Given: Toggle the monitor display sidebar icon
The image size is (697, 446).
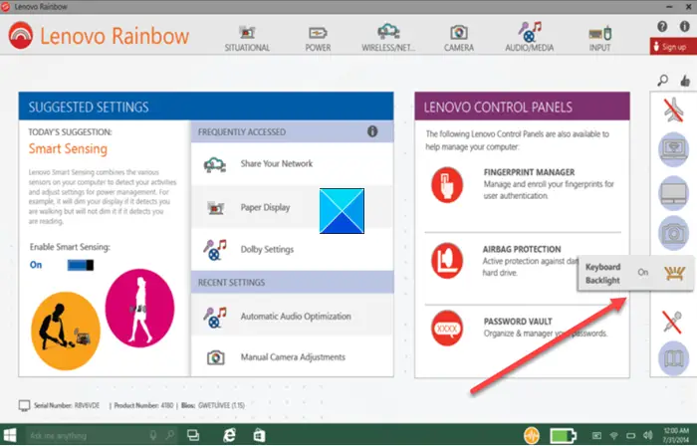Looking at the screenshot, I should click(673, 193).
